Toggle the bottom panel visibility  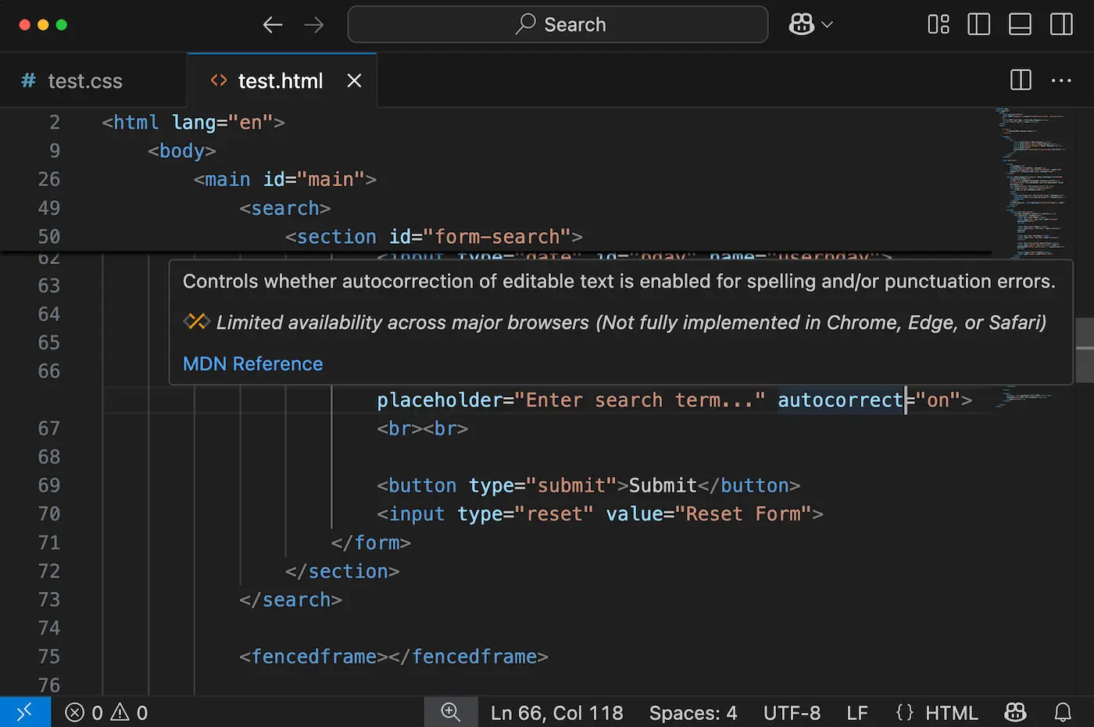pyautogui.click(x=1020, y=24)
